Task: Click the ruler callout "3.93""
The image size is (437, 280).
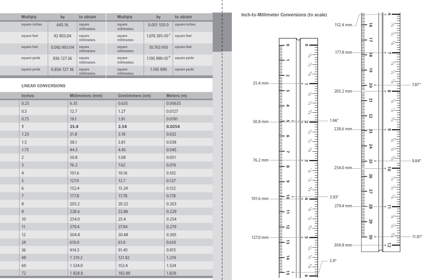Action: pos(334,197)
